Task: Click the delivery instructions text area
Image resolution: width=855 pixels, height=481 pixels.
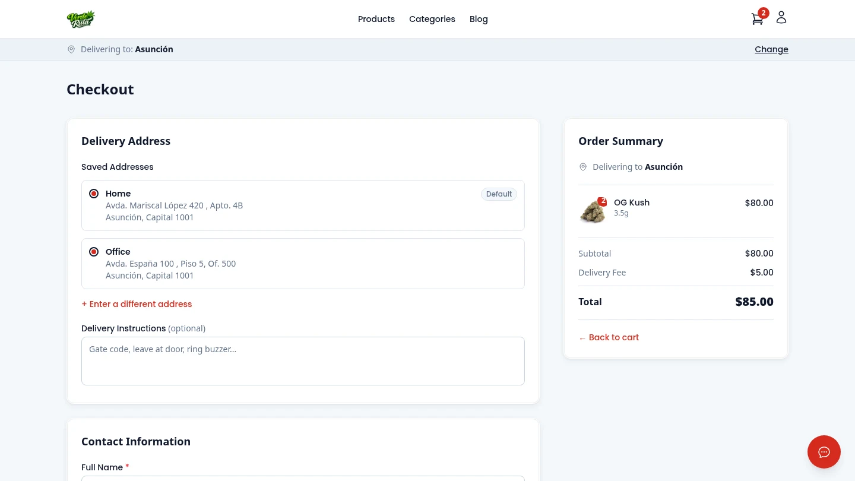Action: click(303, 360)
